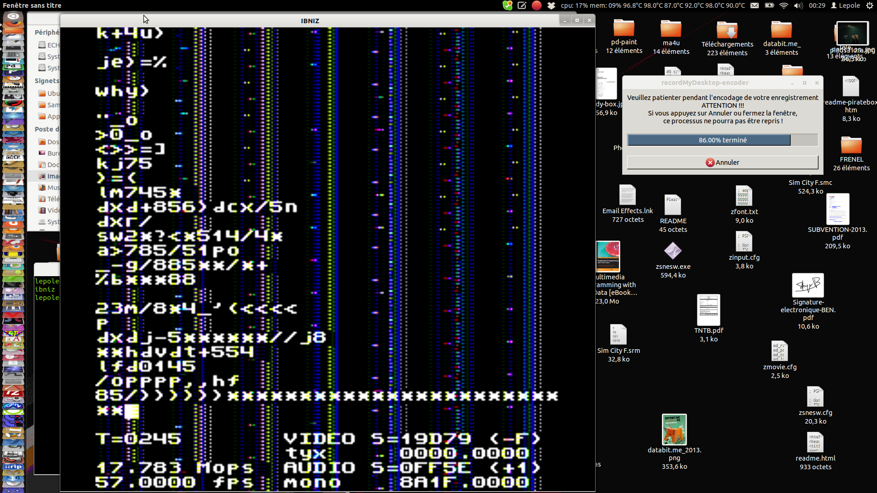Open the Lepole user menu
The image size is (877, 493).
click(845, 5)
